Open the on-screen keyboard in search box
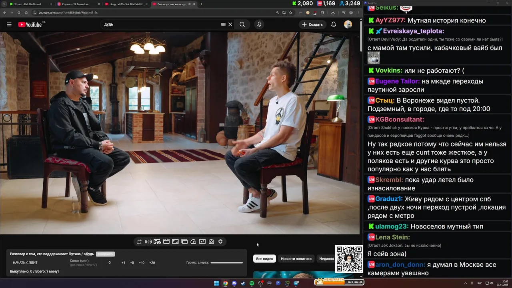This screenshot has height=288, width=512. click(x=223, y=24)
